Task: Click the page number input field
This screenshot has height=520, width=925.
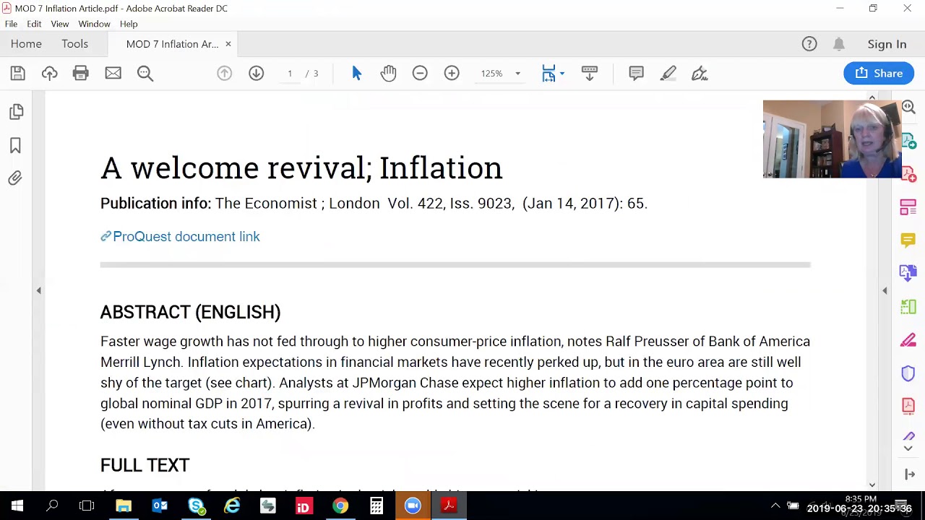Action: [290, 74]
